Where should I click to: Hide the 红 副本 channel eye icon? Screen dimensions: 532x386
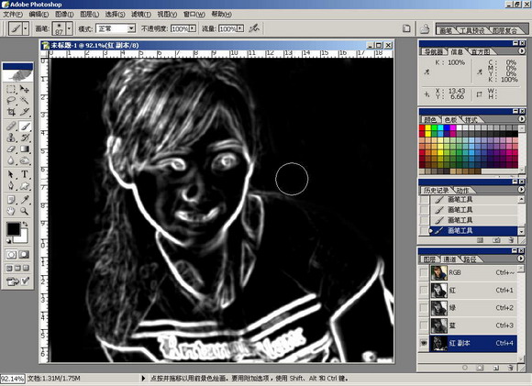coord(424,343)
